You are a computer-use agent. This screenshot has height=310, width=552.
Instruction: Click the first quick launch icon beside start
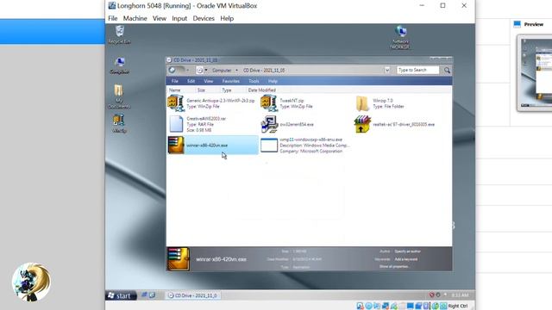click(x=144, y=295)
